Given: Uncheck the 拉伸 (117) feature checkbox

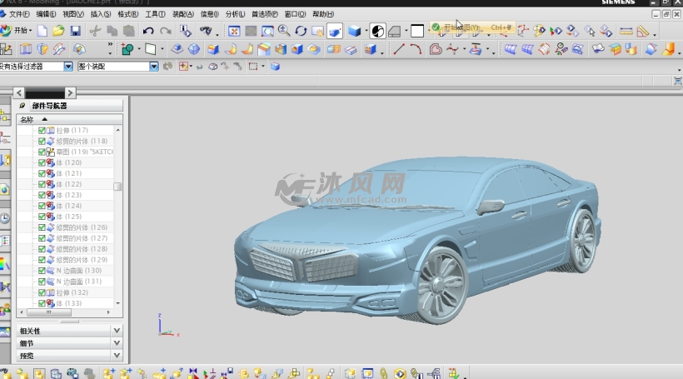Looking at the screenshot, I should click(x=42, y=131).
